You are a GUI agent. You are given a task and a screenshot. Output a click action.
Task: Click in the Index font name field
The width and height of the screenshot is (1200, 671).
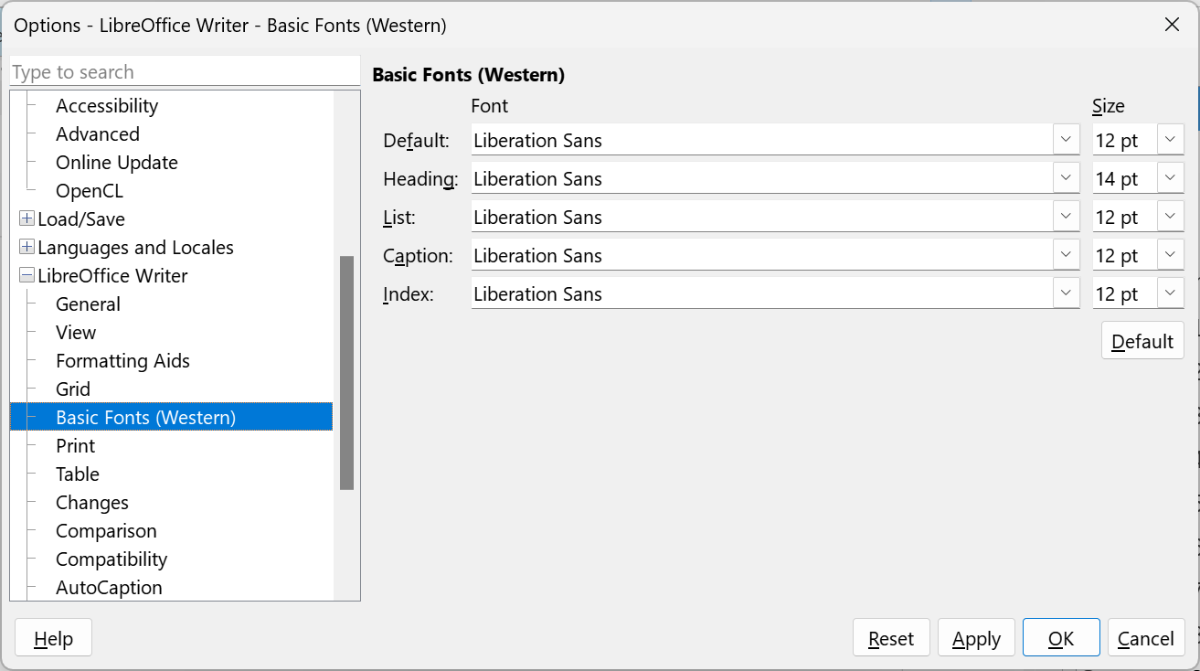pos(761,293)
